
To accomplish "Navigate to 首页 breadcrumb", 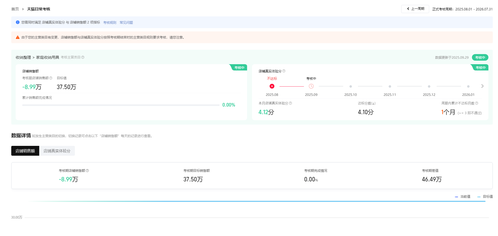I will [15, 9].
